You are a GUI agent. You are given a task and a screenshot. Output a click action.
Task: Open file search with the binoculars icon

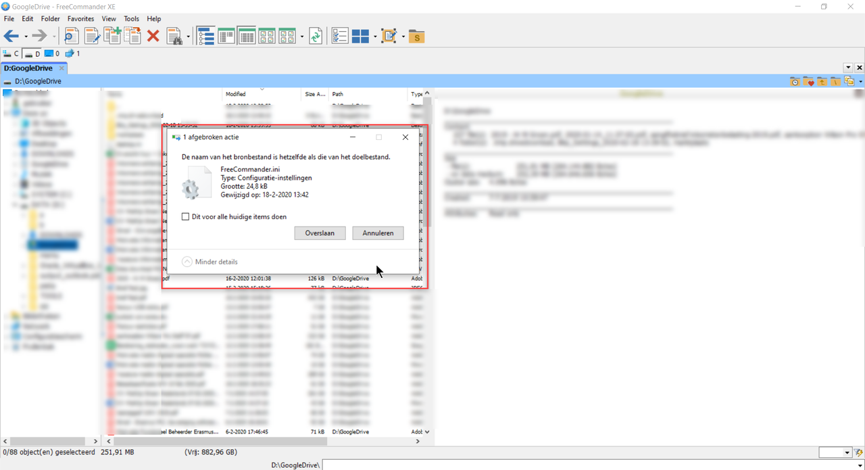[174, 36]
